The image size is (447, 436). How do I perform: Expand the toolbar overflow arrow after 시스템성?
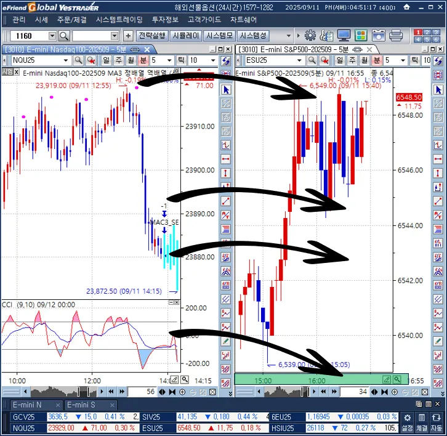tap(289, 36)
